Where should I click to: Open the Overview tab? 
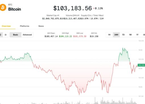click(x=6, y=26)
